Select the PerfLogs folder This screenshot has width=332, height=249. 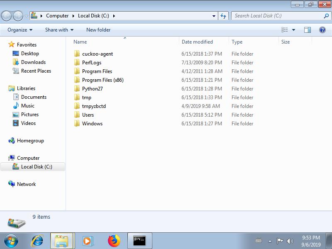click(92, 63)
